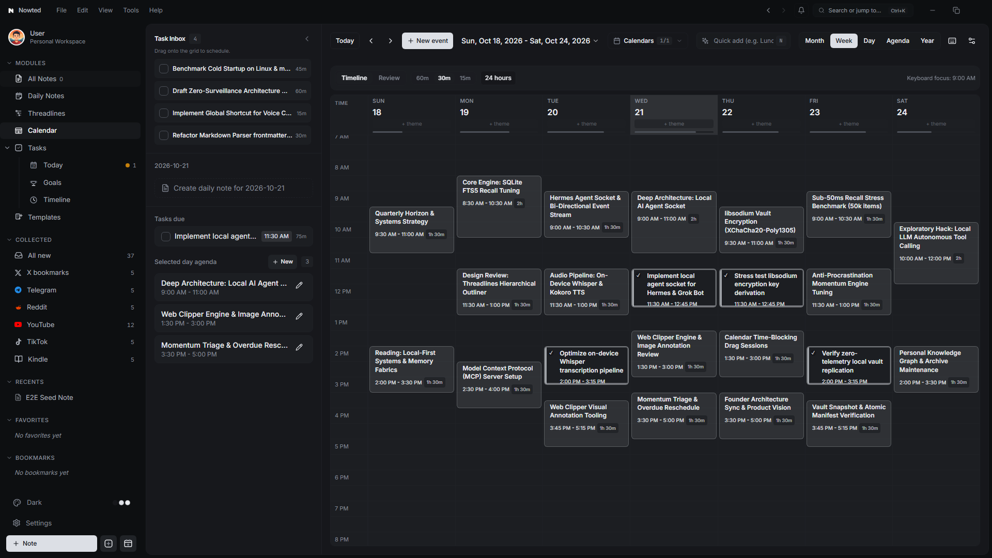Image resolution: width=992 pixels, height=558 pixels.
Task: Click the Today button
Action: (345, 41)
